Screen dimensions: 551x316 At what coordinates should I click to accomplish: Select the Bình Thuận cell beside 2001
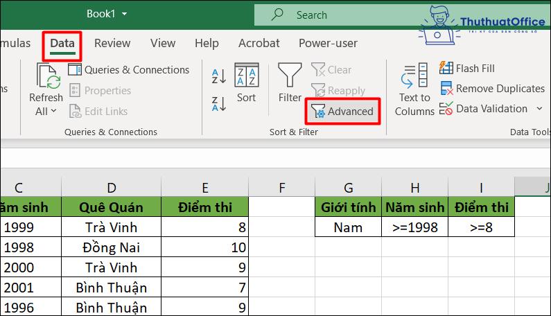[112, 287]
